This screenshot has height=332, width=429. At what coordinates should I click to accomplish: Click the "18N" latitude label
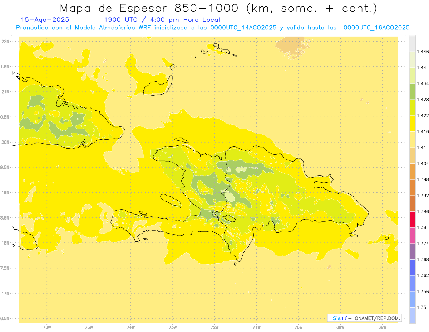pos(6,243)
